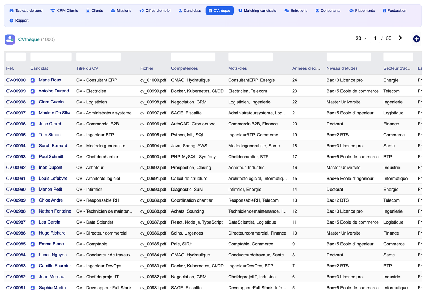
Task: Open the Clients tab
Action: click(94, 11)
